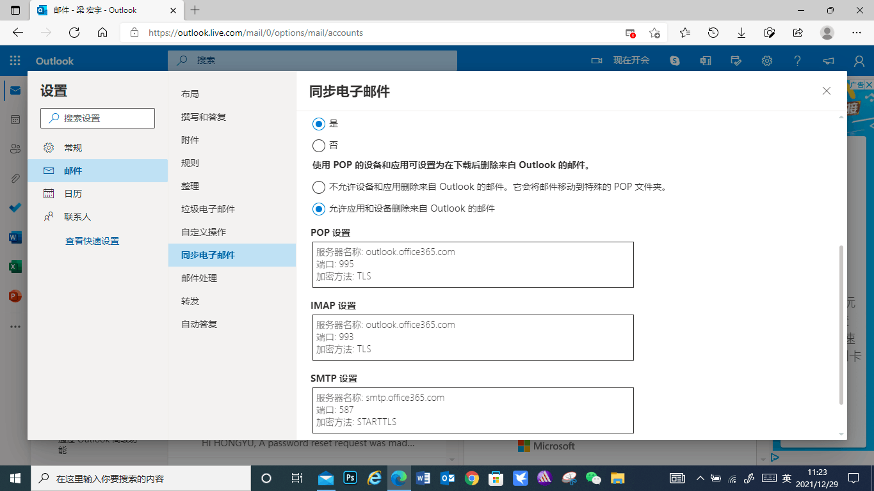
Task: Select the 否 radio option
Action: point(318,145)
